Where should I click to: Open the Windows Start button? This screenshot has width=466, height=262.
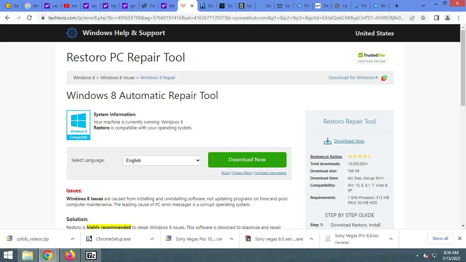point(8,255)
